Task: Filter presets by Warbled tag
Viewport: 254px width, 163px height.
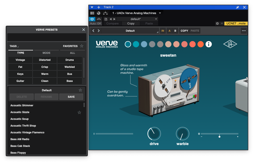Action: [70, 67]
